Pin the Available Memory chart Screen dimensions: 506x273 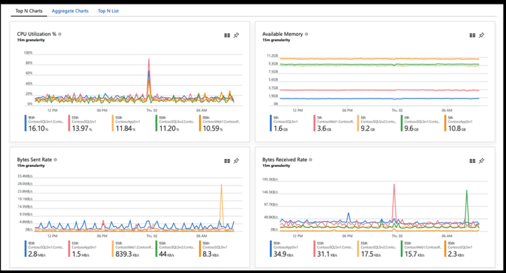click(x=482, y=35)
